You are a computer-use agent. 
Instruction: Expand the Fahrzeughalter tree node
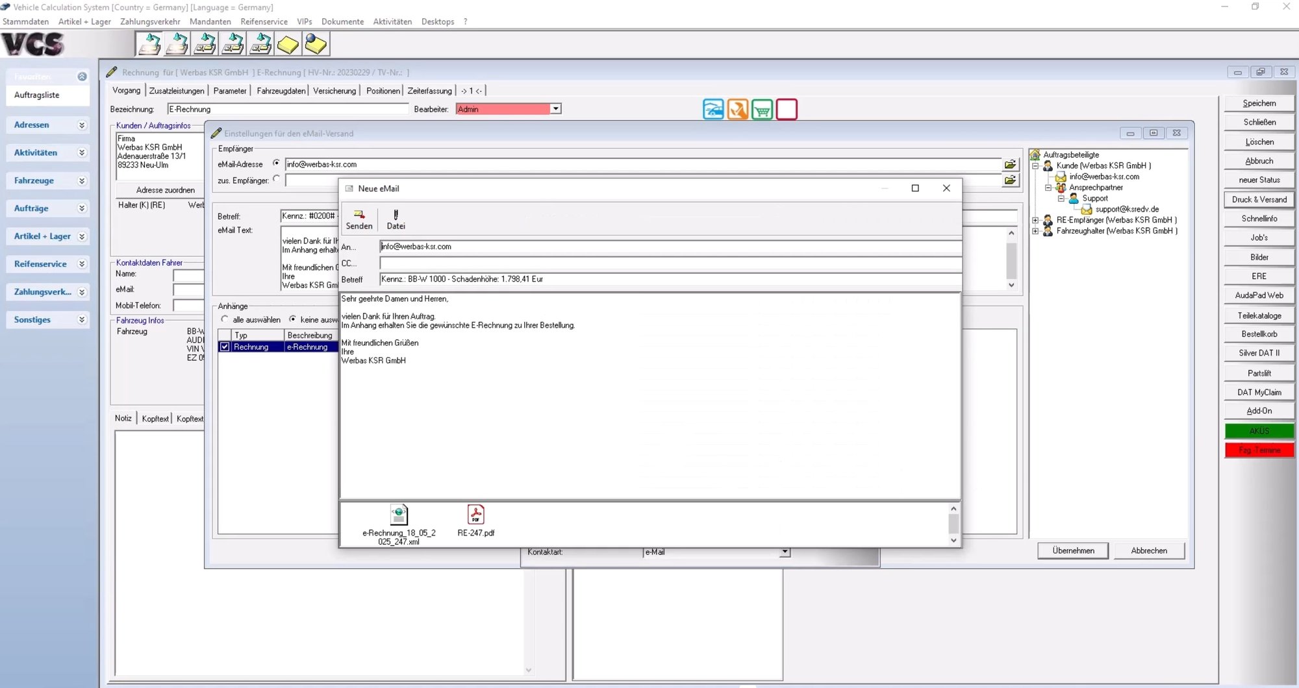coord(1035,231)
